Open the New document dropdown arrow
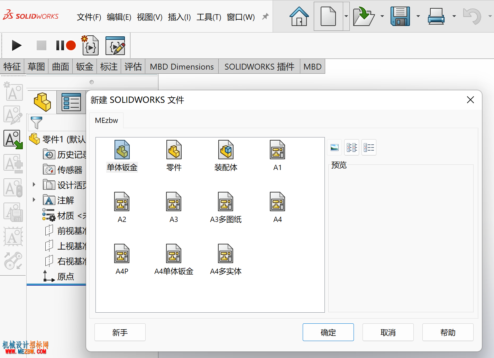 (346, 16)
